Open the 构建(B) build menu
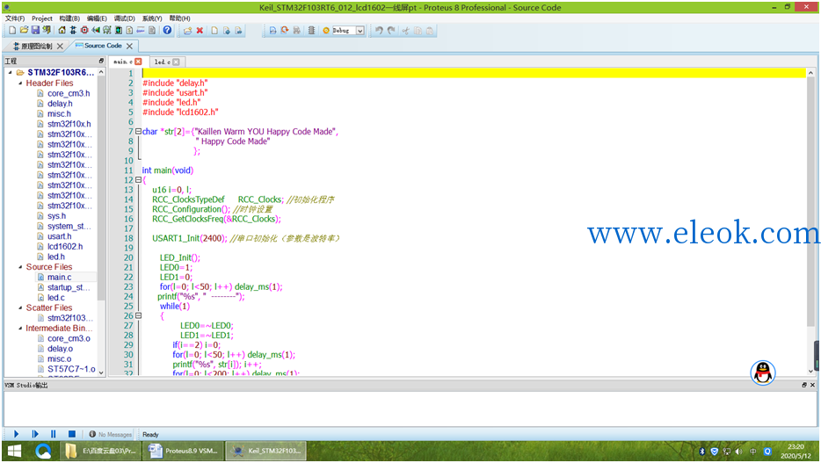This screenshot has width=821, height=463. 69,18
